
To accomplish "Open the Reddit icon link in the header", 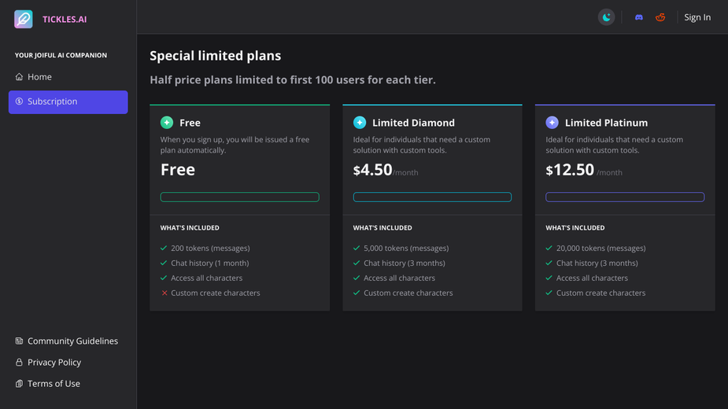I will [660, 17].
